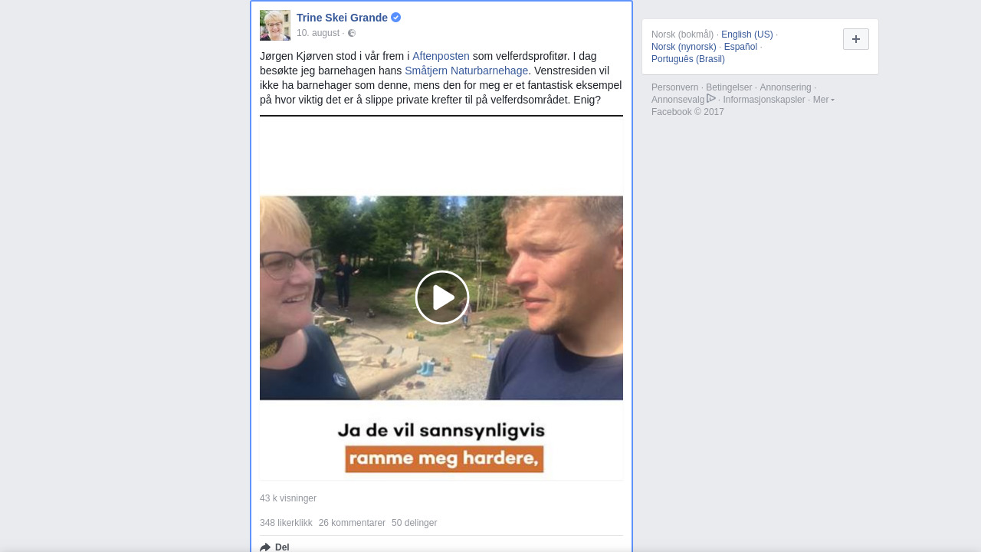Screen dimensions: 981x552
Task: Click the Del share arrow icon
Action: click(x=265, y=547)
